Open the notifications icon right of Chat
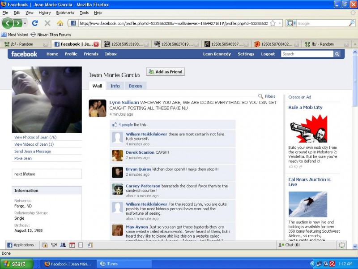The width and height of the screenshot is (358, 269). coord(341,245)
